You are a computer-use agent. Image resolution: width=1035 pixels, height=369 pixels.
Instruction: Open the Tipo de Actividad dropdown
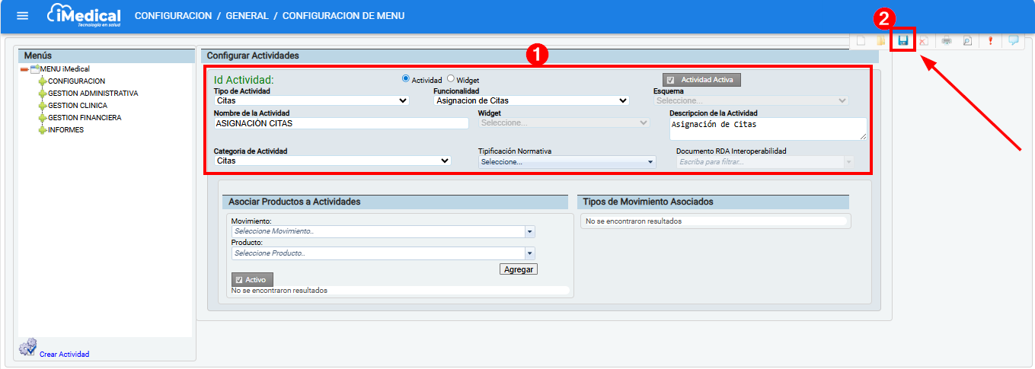coord(311,100)
